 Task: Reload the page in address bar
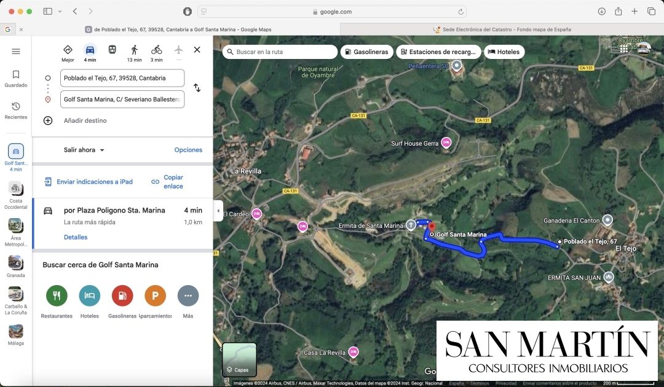[460, 12]
